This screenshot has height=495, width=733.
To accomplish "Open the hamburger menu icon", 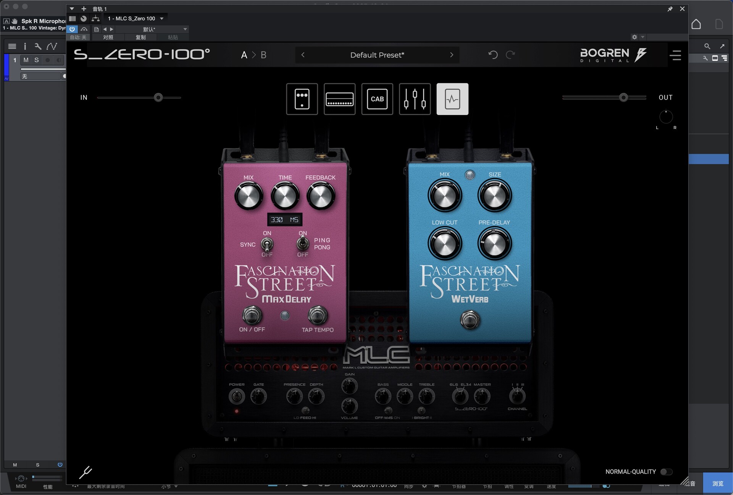I will pyautogui.click(x=675, y=55).
